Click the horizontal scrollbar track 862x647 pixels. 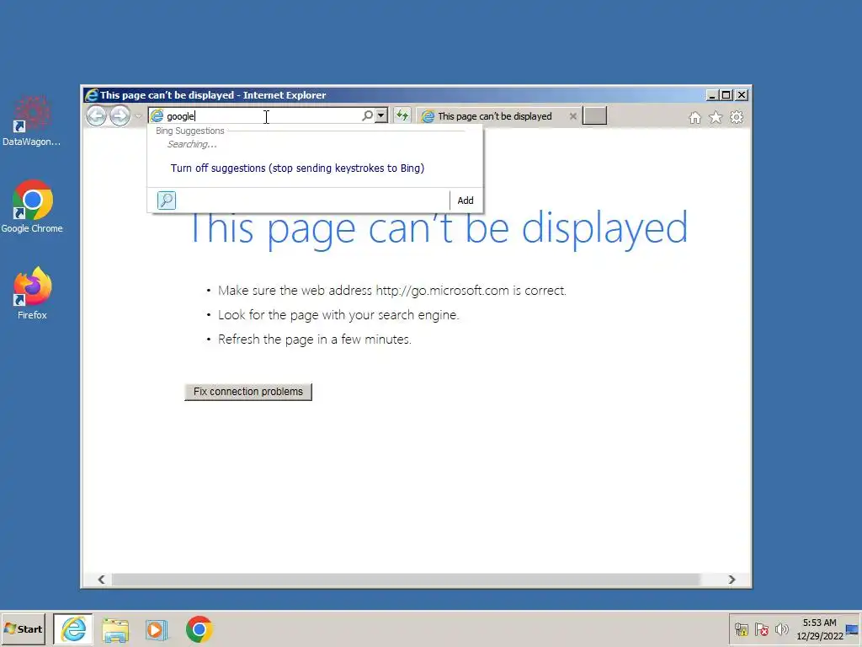406,580
